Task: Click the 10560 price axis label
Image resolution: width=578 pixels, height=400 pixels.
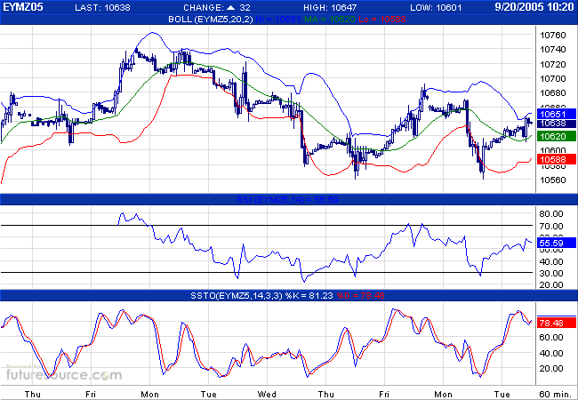Action: coord(552,180)
